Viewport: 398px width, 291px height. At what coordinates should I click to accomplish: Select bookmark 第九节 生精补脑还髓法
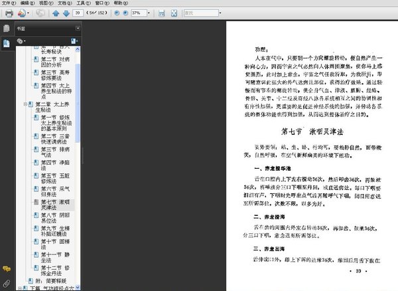click(55, 231)
